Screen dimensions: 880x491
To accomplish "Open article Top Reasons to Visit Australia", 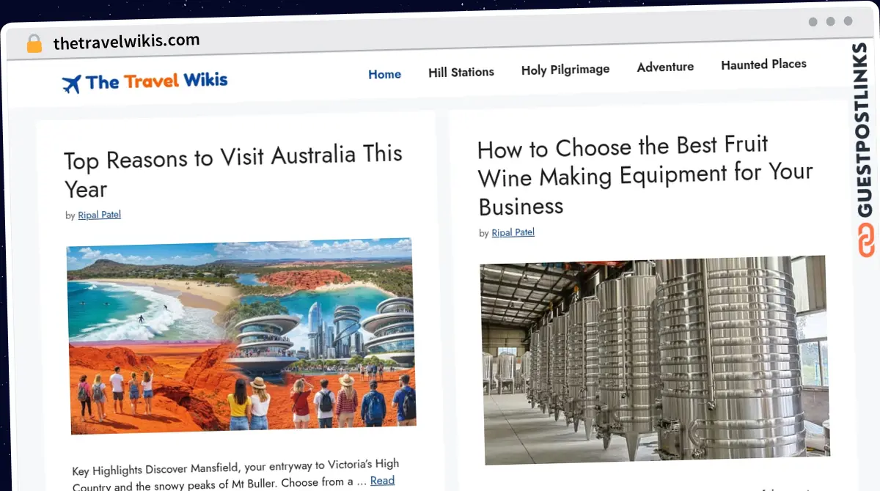I will point(233,172).
